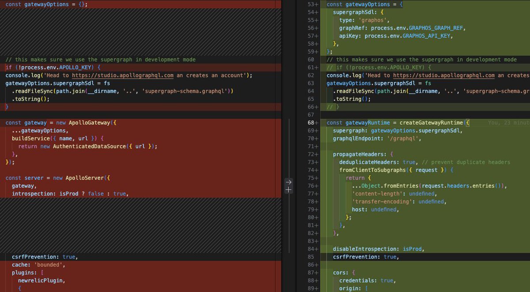Click the 'You, 23 minut' blame annotation
530x292 pixels.
click(509, 123)
